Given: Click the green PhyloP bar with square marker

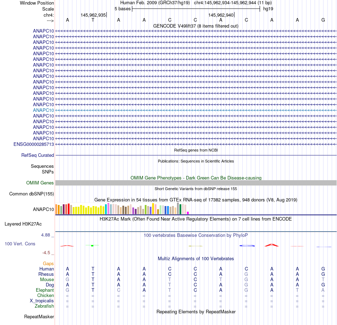Looking at the screenshot, I should 93,245.
